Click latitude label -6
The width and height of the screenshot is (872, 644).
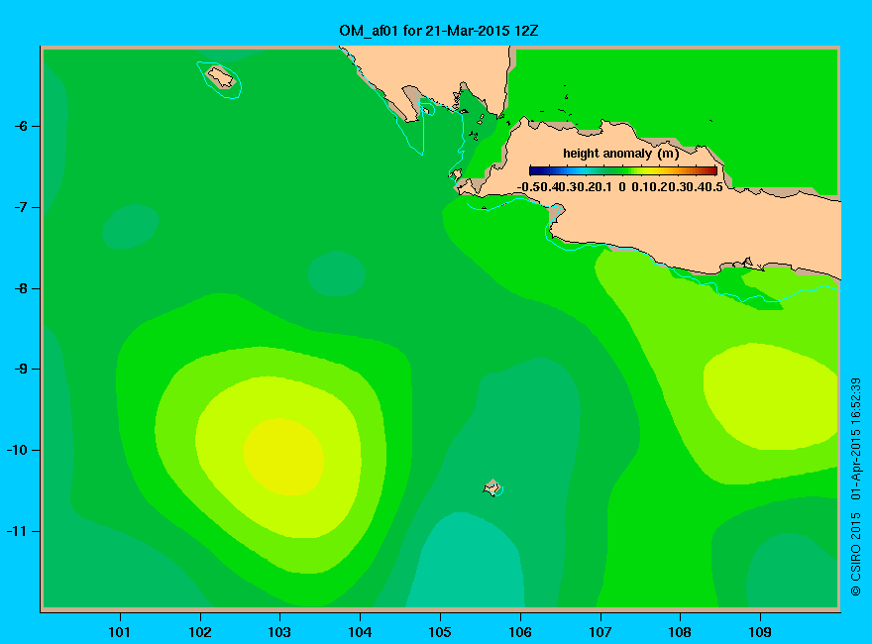click(x=21, y=126)
